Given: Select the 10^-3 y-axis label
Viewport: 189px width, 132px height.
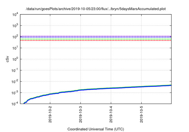Looking at the screenshot, I should (x=15, y=93).
